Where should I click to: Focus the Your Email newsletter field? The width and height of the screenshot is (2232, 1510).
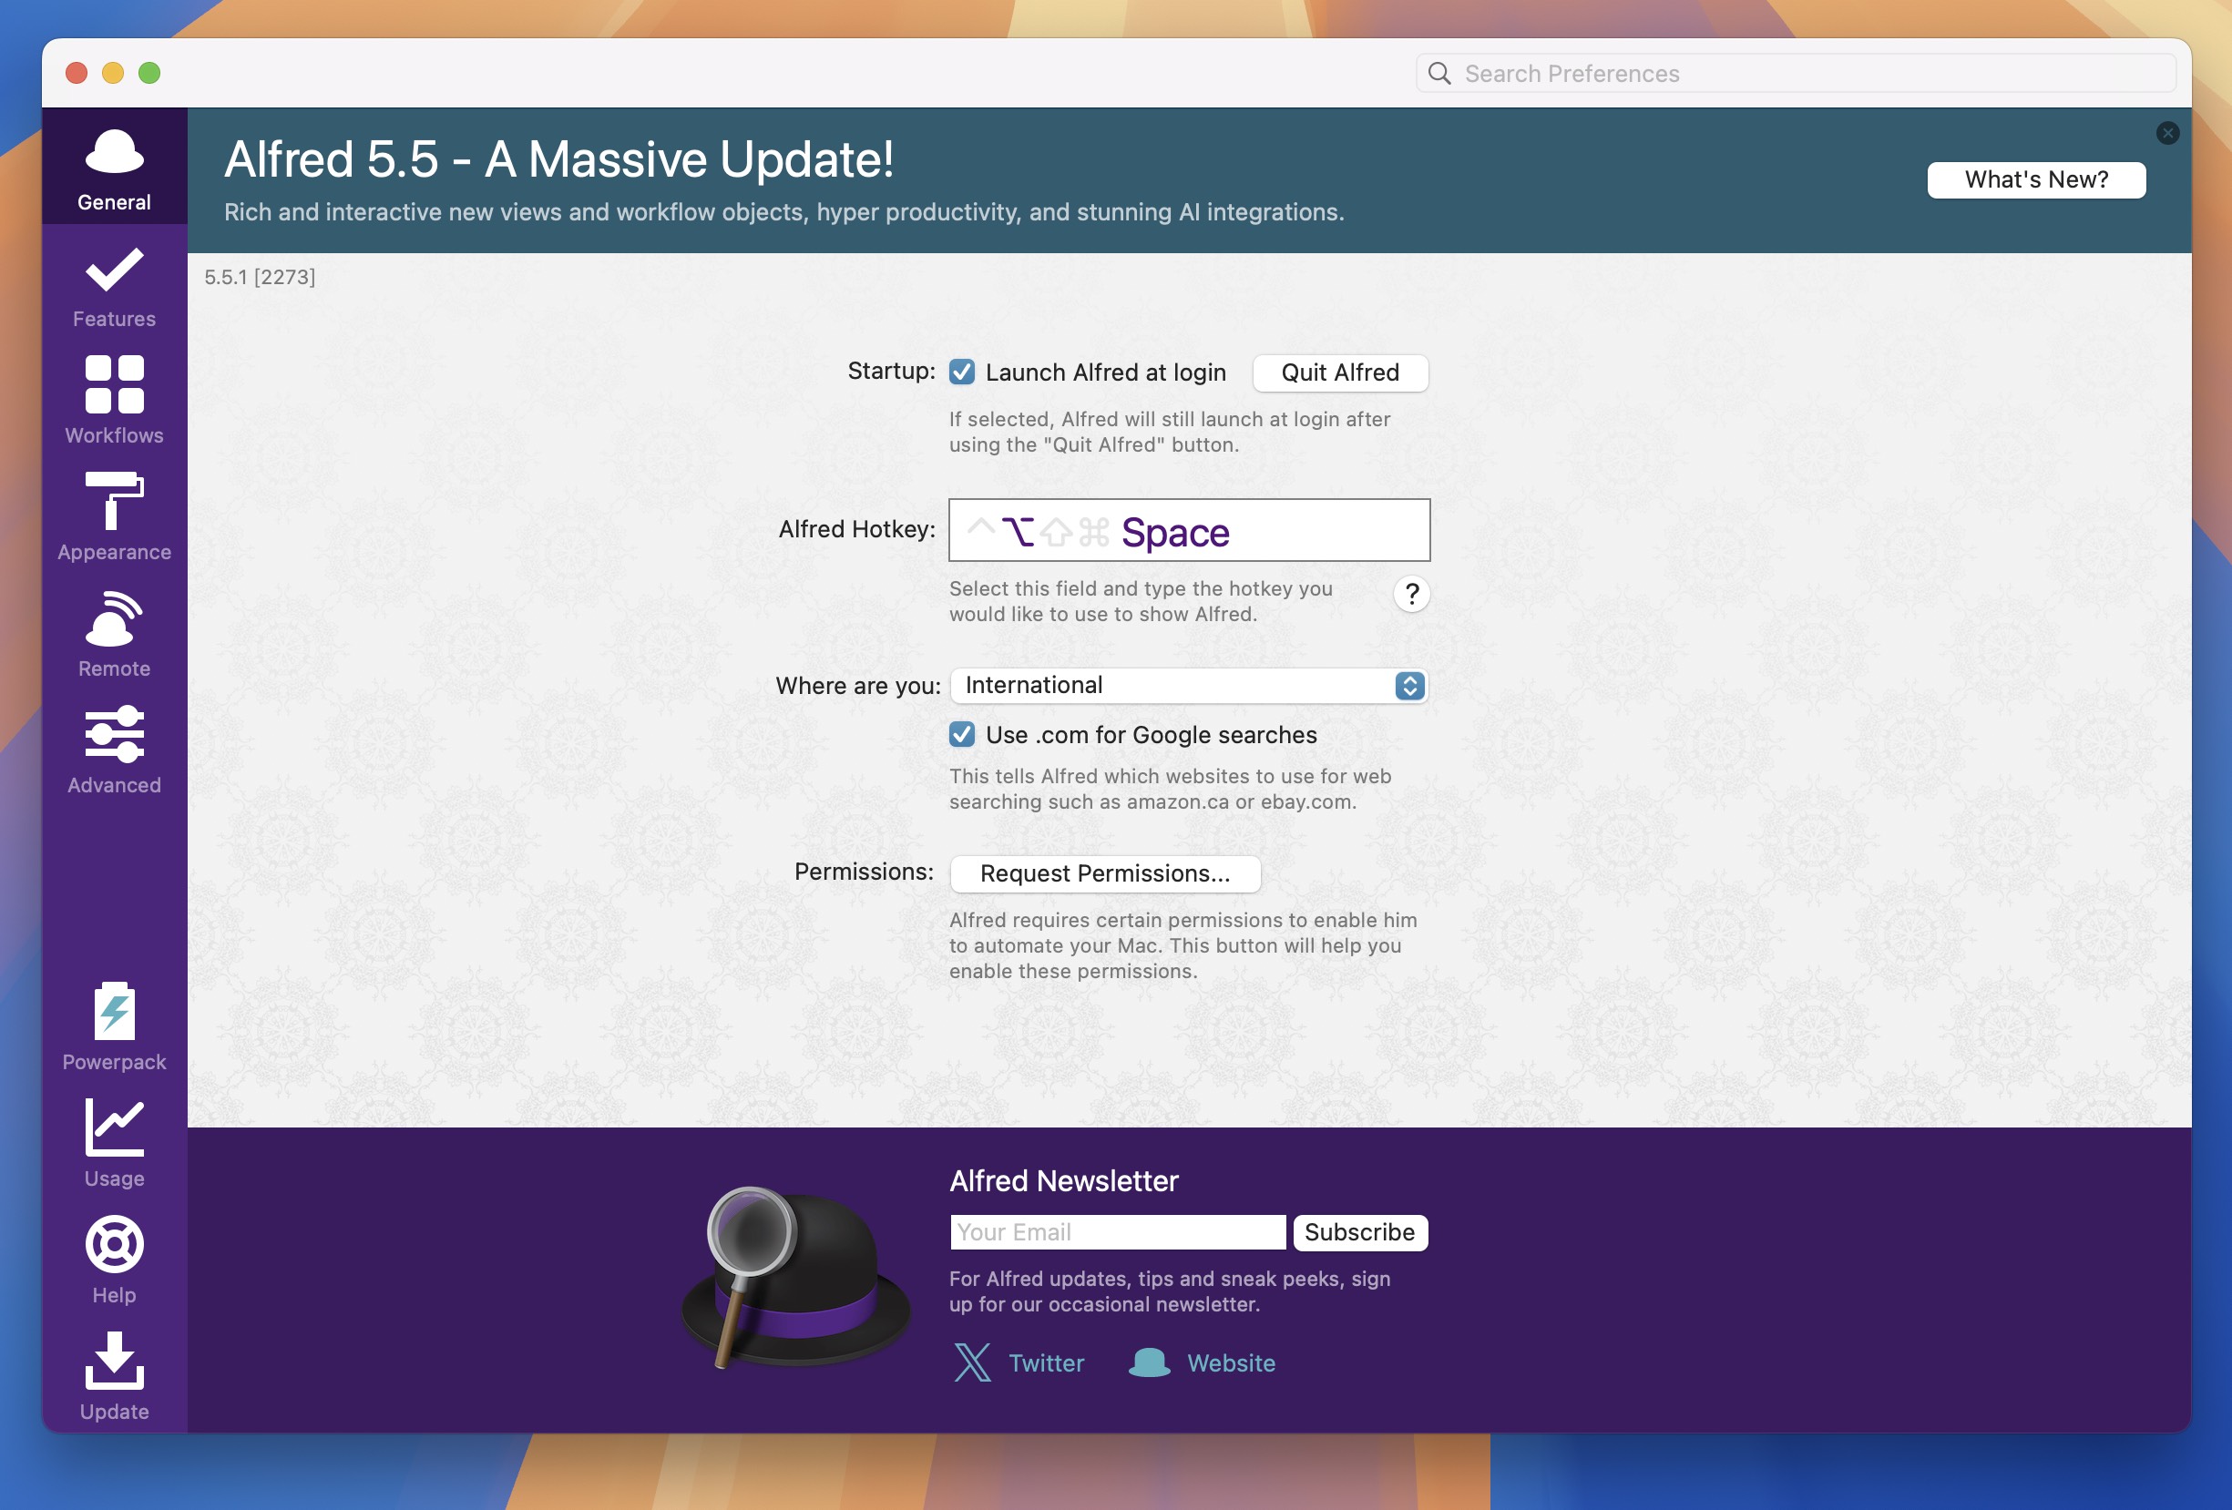tap(1117, 1231)
